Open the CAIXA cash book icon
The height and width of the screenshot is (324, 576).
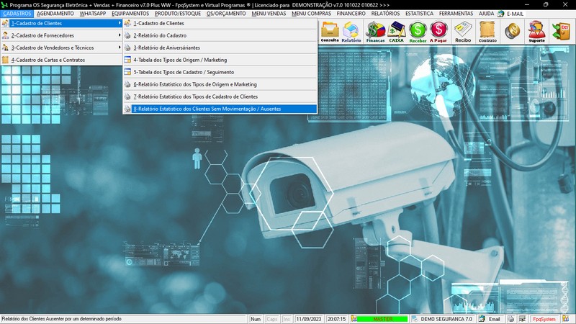click(x=396, y=32)
